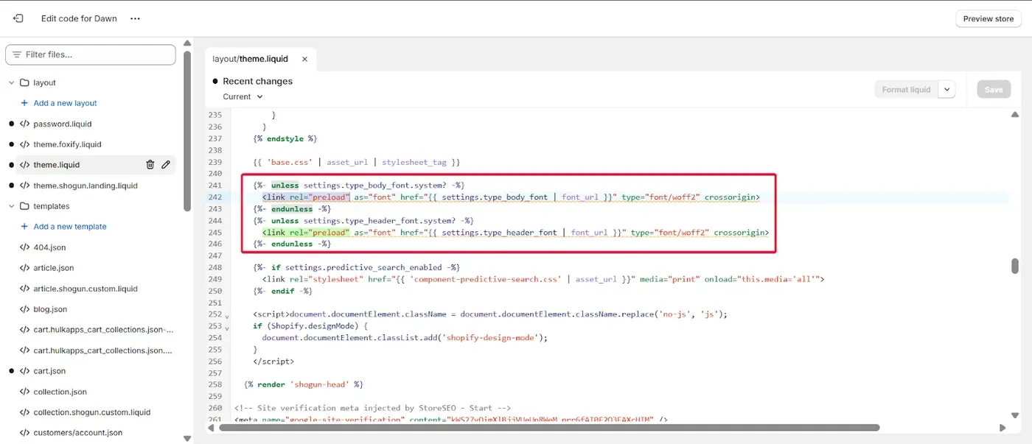This screenshot has width=1032, height=444.
Task: Switch to the layout/theme.liquid tab
Action: 251,59
